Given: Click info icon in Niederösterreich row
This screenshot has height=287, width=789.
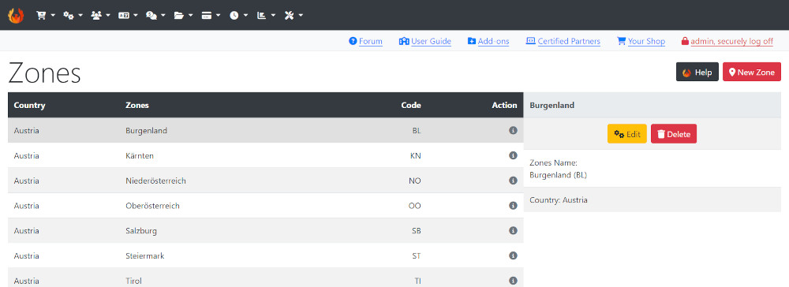Looking at the screenshot, I should pos(514,181).
